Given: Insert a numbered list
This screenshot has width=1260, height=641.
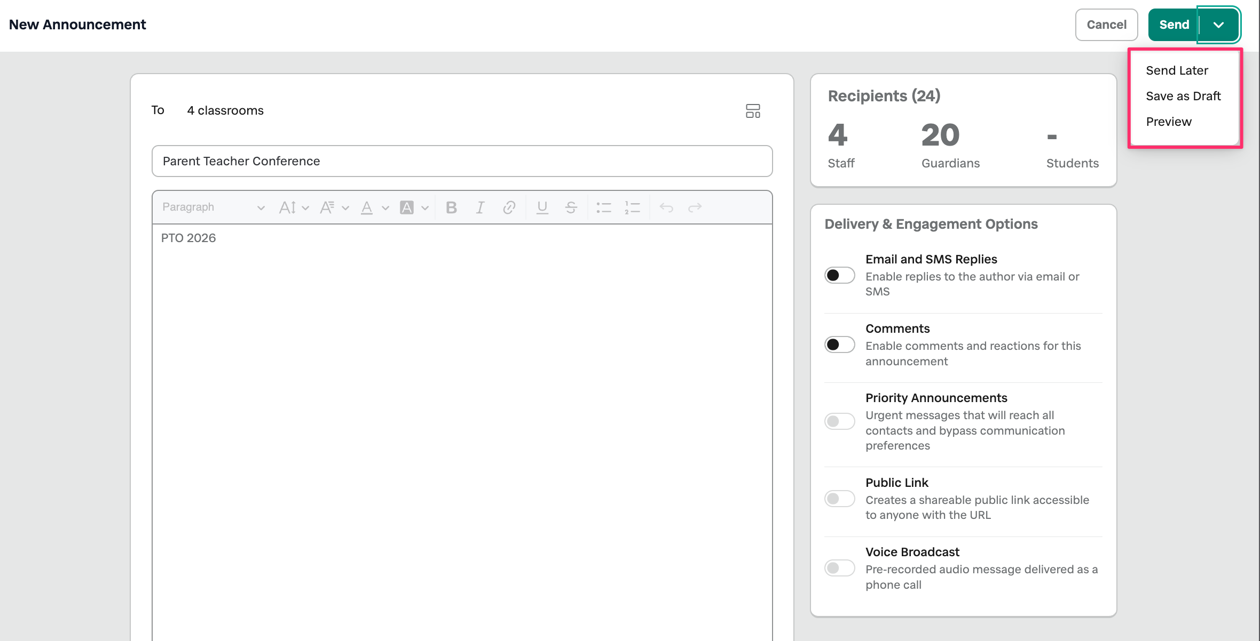Looking at the screenshot, I should point(632,207).
